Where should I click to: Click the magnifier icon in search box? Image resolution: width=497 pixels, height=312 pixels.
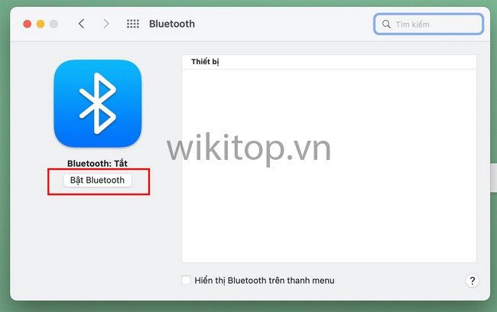(x=386, y=24)
